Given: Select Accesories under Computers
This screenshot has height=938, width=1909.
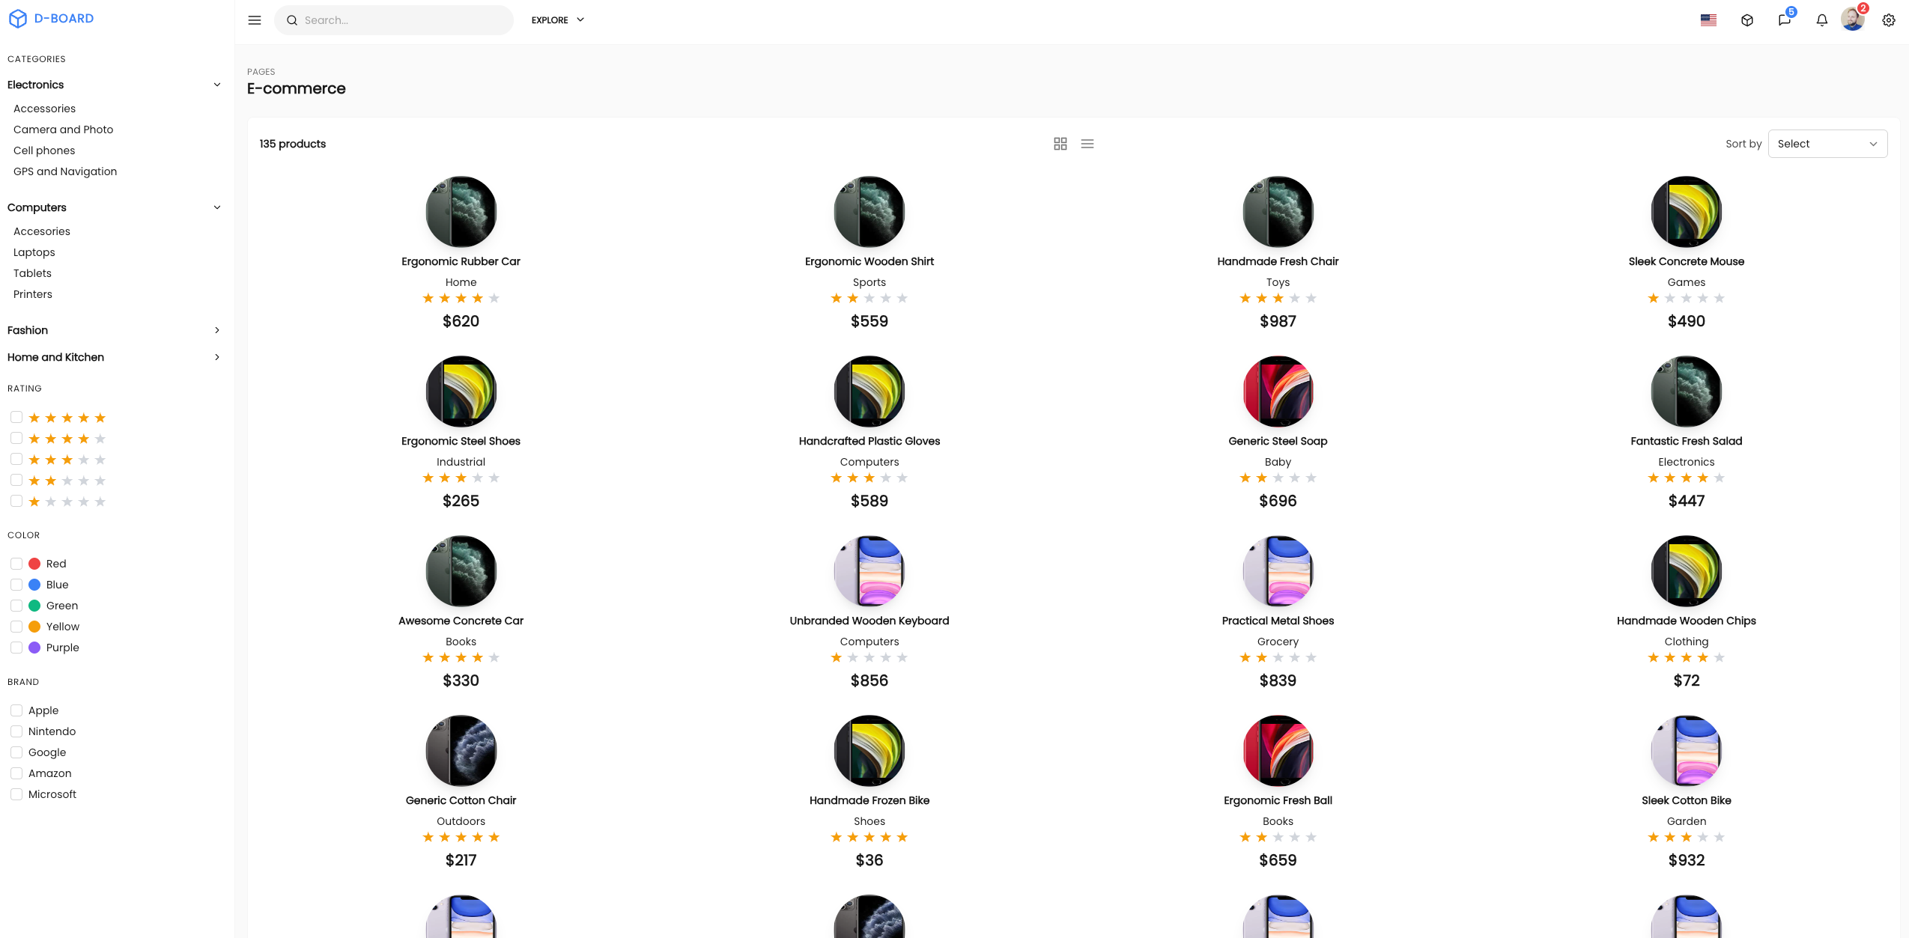Looking at the screenshot, I should tap(42, 231).
